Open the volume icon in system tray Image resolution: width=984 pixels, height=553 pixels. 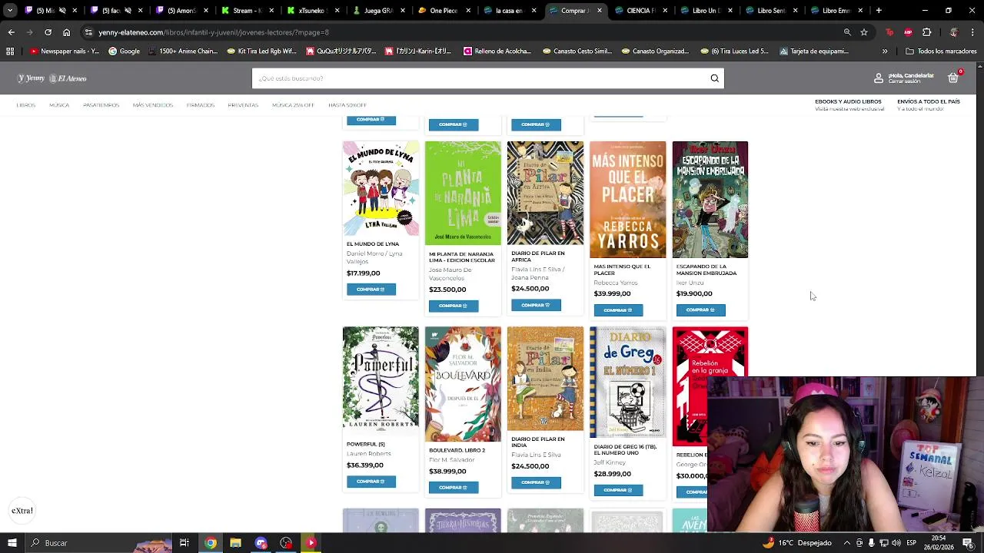point(896,543)
